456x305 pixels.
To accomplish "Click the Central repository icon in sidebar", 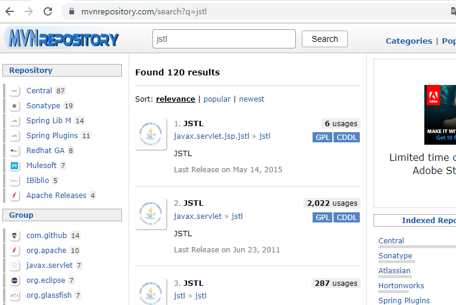I will [14, 91].
